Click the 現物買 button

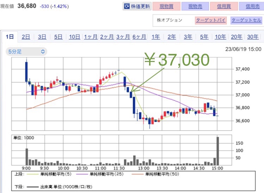166,6
